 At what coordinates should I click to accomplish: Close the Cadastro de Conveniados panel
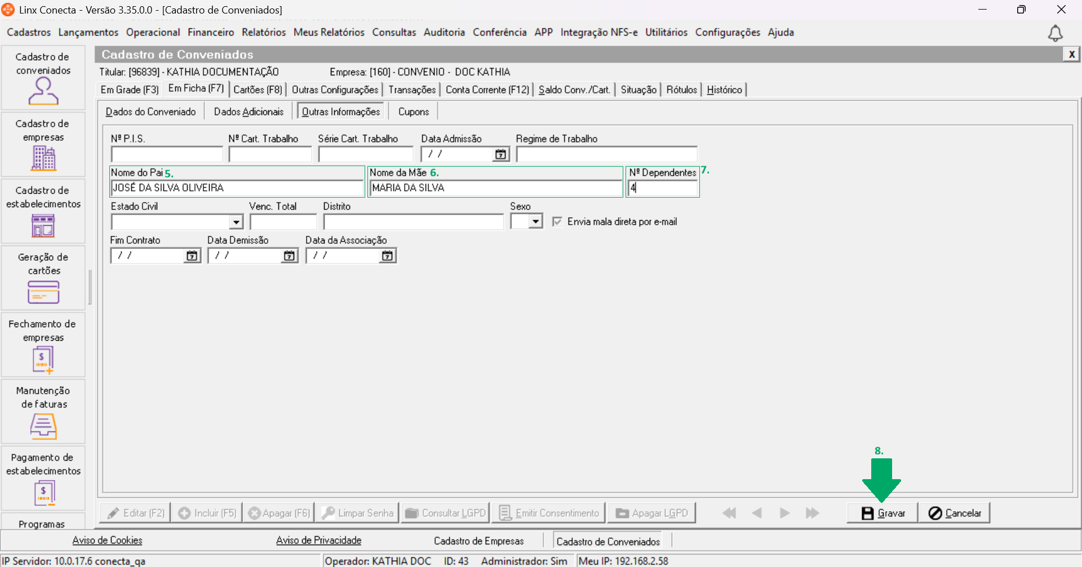click(x=1071, y=54)
